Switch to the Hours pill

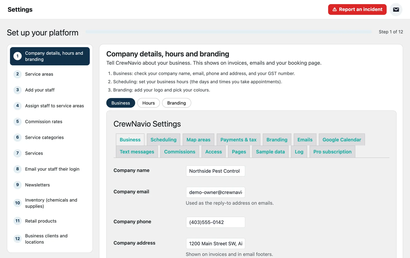[x=149, y=103]
